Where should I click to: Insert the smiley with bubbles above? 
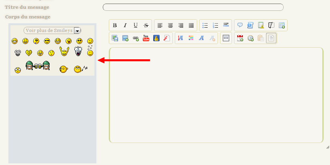[90, 51]
